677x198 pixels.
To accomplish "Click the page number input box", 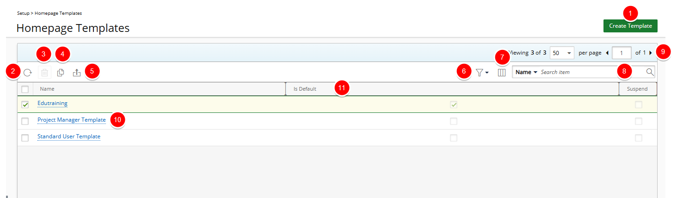I will coord(622,53).
